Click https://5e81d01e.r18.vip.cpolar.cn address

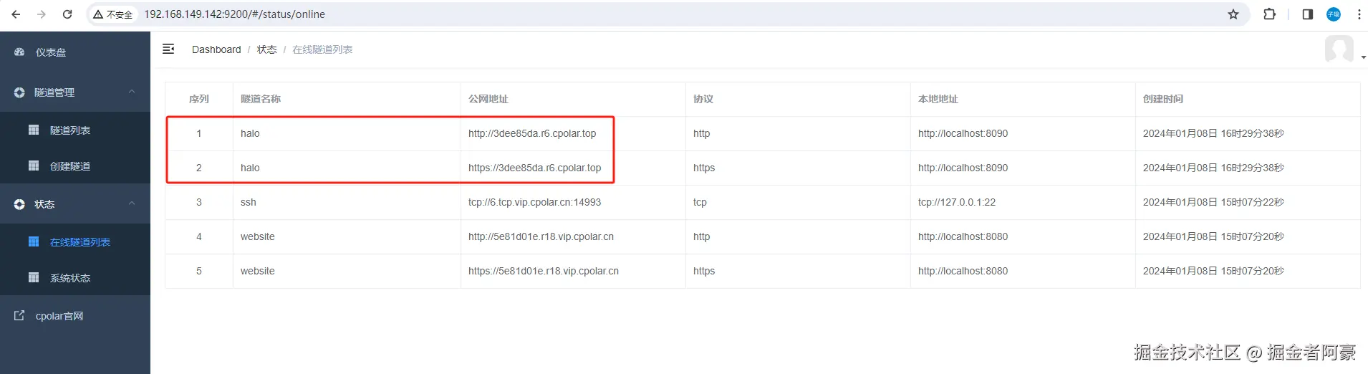pyautogui.click(x=544, y=271)
